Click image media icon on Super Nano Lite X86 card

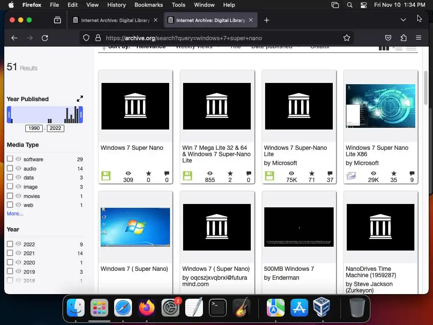click(x=351, y=176)
